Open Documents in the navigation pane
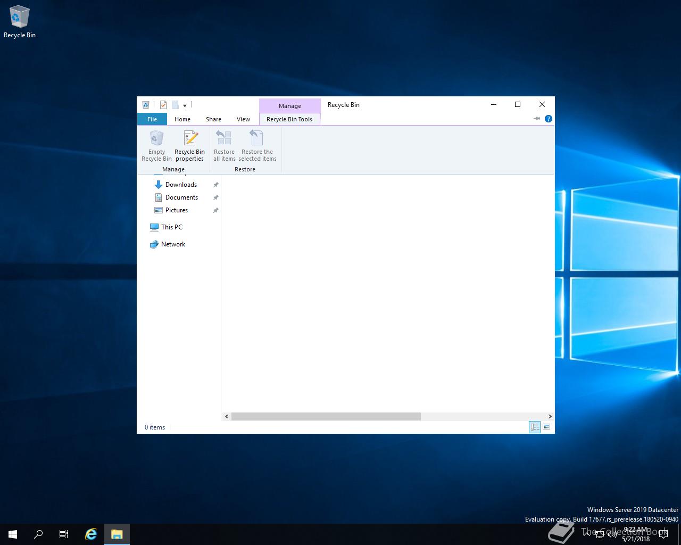Screen dimensions: 681x545 [x=181, y=197]
